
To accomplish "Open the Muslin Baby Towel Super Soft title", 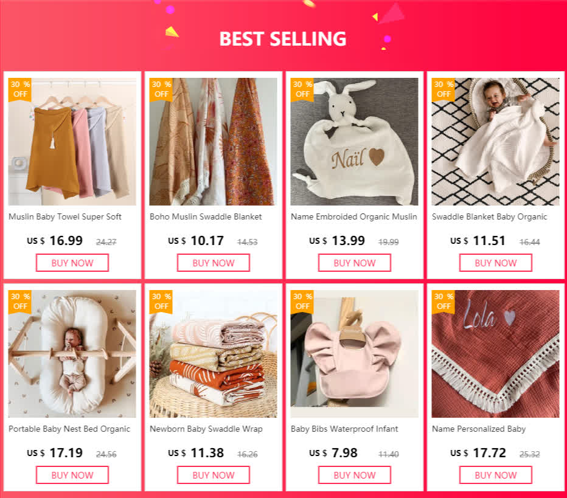I will tap(65, 217).
